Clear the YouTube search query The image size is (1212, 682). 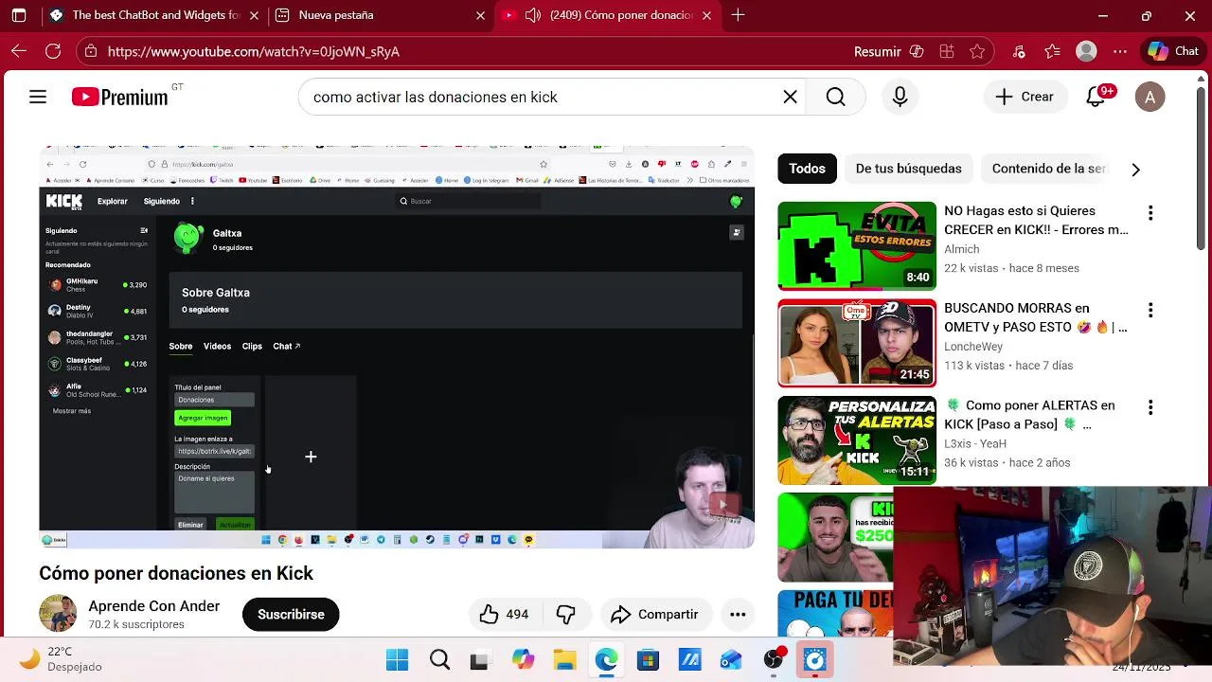790,97
